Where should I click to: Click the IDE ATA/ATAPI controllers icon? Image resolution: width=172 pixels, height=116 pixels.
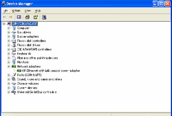(x=14, y=49)
